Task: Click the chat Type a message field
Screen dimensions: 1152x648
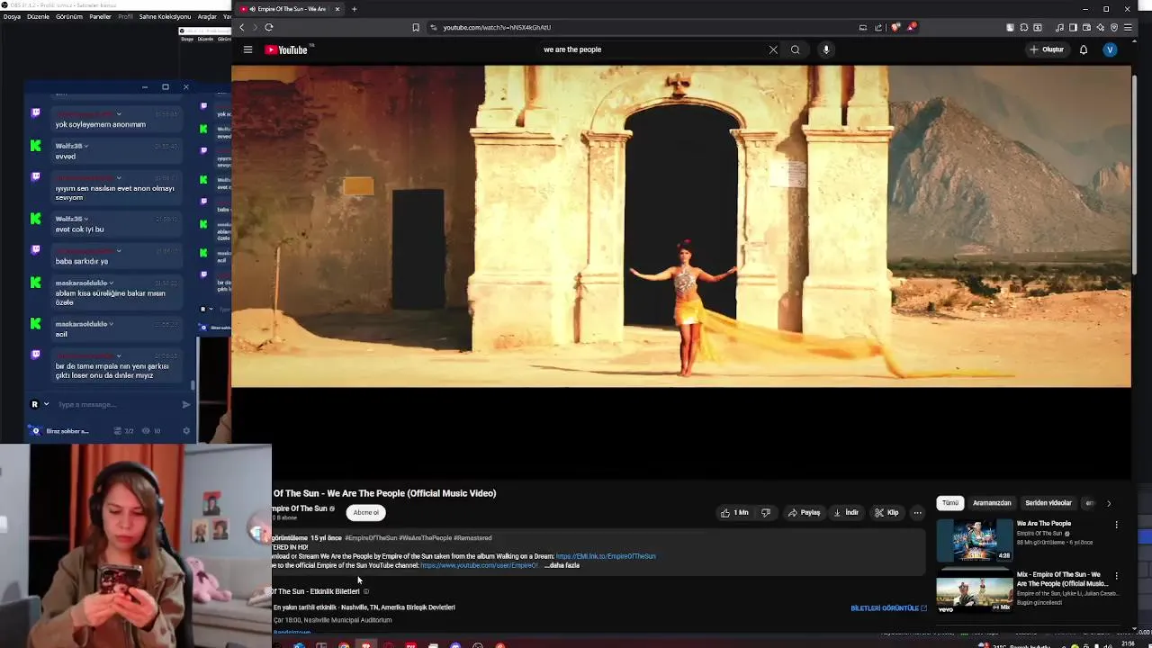Action: click(115, 404)
